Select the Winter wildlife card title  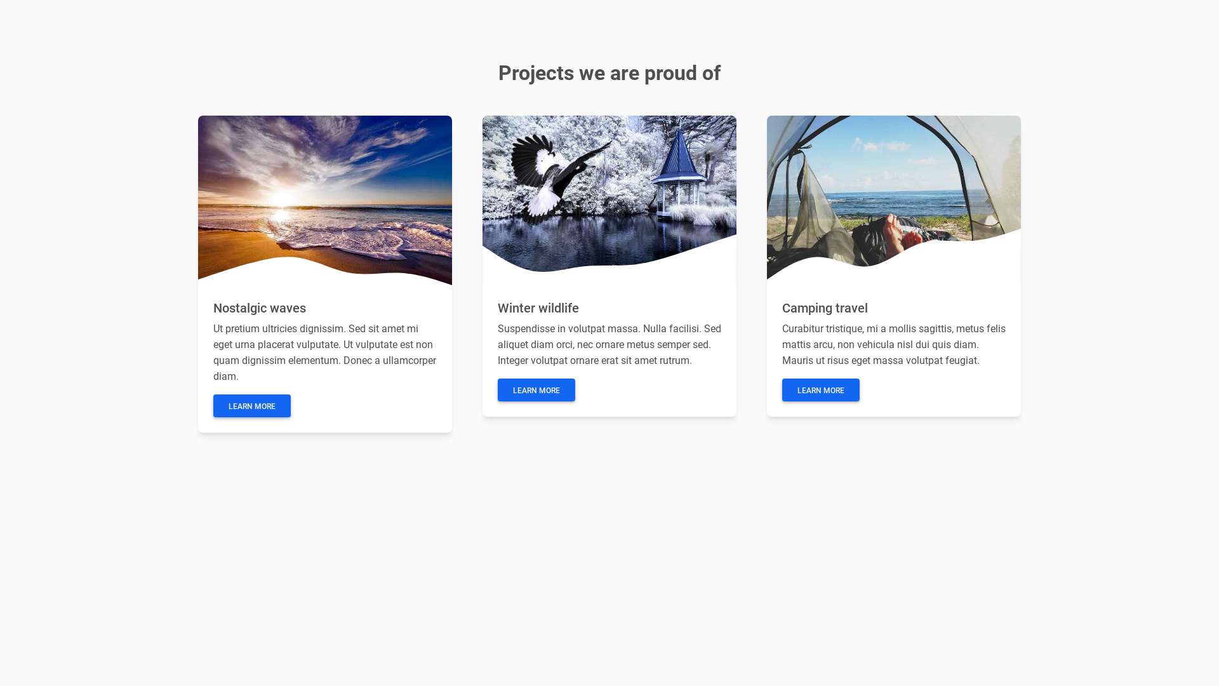click(x=538, y=308)
